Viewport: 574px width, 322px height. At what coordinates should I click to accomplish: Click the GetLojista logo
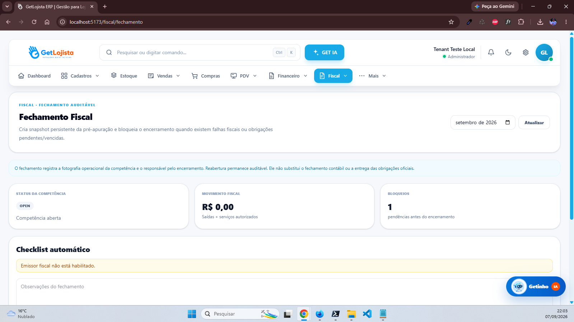(x=51, y=52)
